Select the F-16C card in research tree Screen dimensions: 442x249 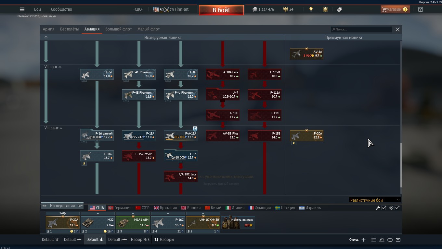[97, 156]
